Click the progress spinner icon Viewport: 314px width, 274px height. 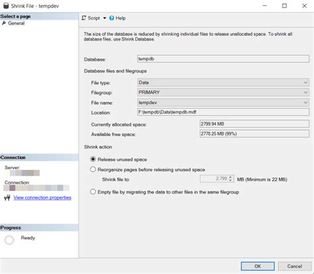coord(9,240)
